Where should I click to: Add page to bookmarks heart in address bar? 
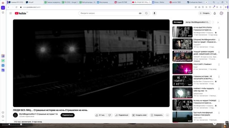[x=210, y=7]
